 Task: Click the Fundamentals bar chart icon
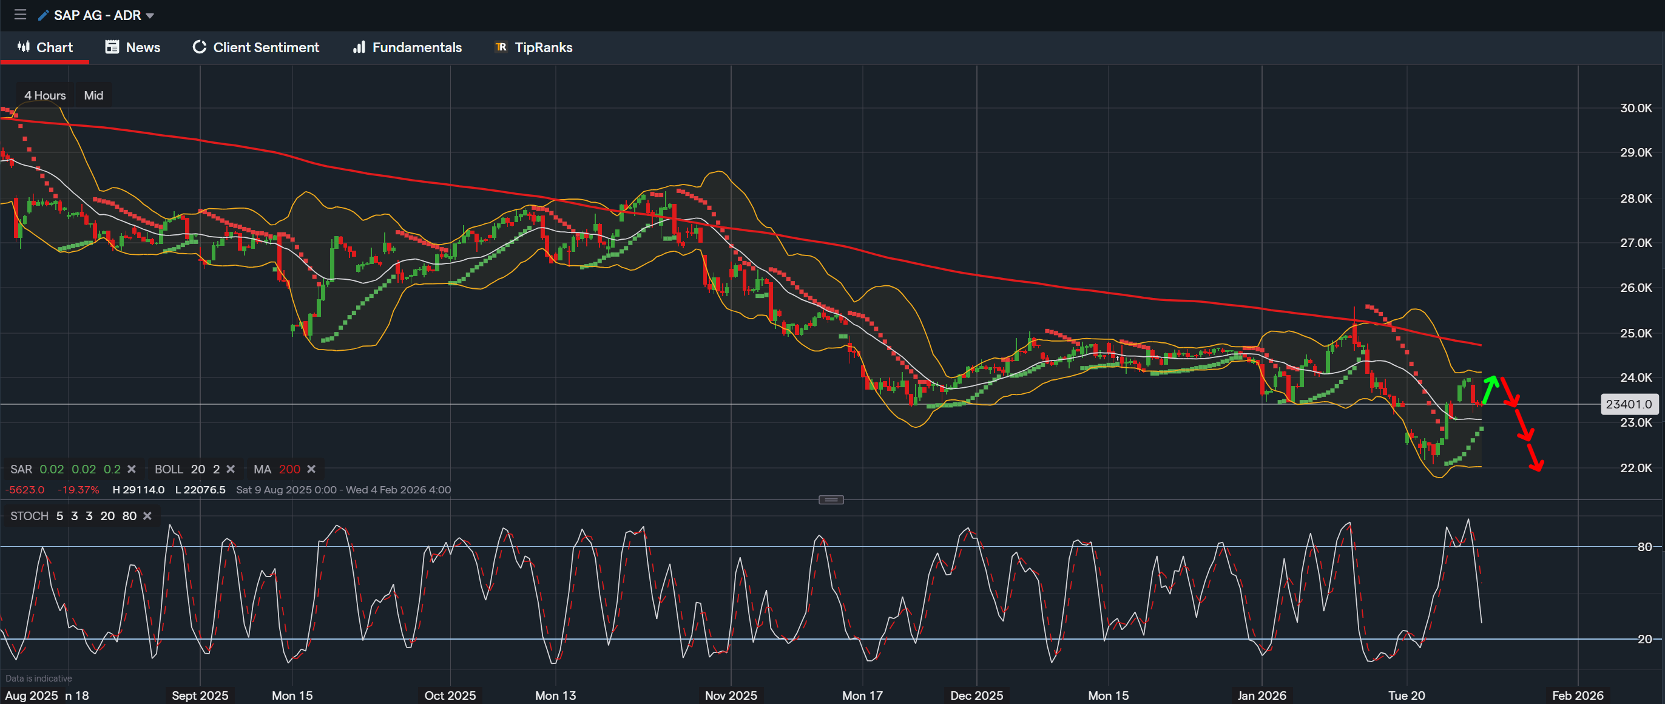tap(359, 47)
